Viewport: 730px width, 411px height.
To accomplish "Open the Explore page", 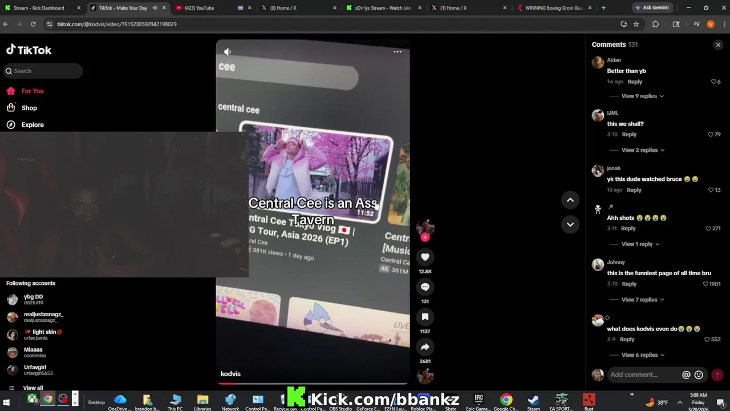I will 33,124.
